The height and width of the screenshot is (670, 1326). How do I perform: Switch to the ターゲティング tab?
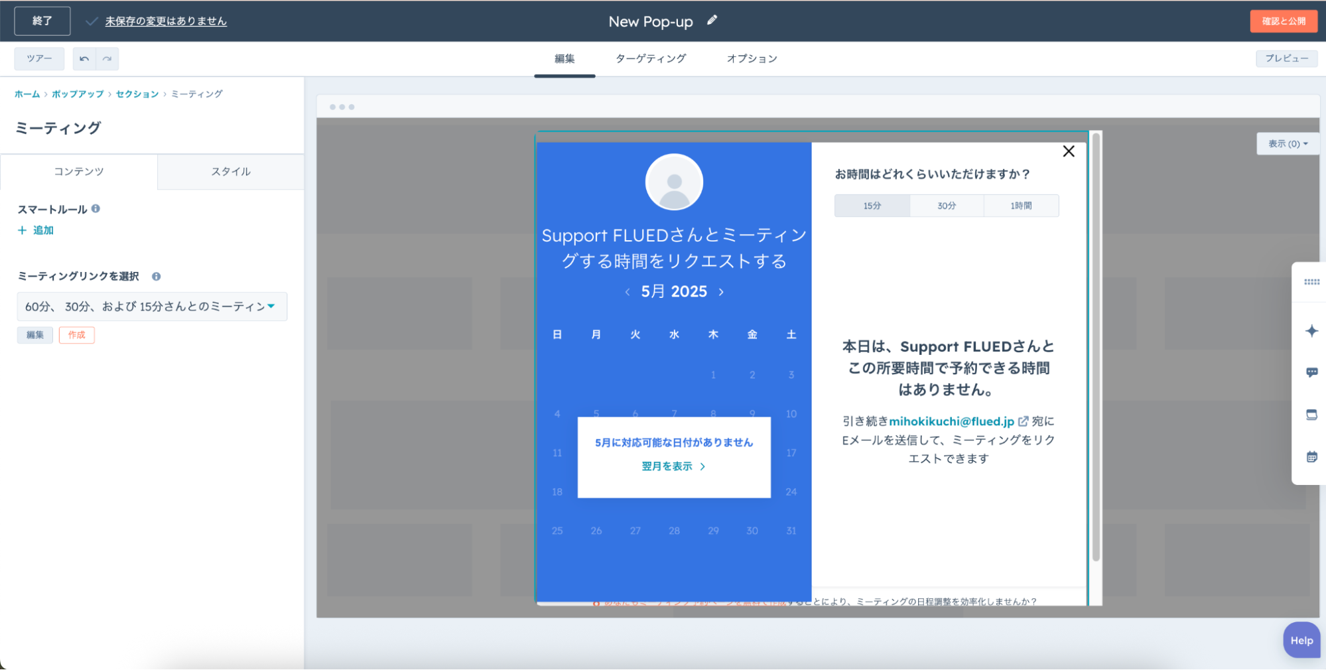(651, 59)
